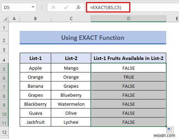This screenshot has height=139, width=179.
Task: Open the Quick Analysis icon below table
Action: coord(170,130)
